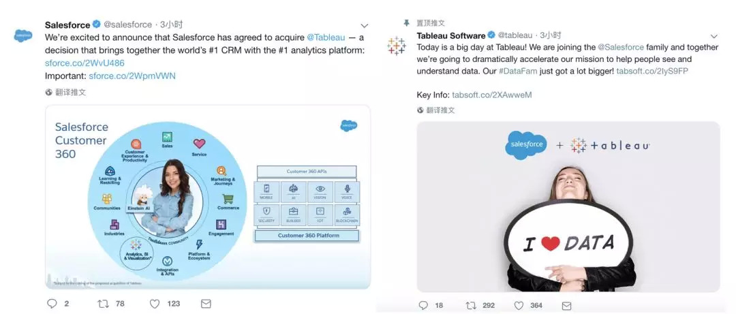Expand the Tableau tweet options chevron
736x314 pixels.
click(x=714, y=36)
